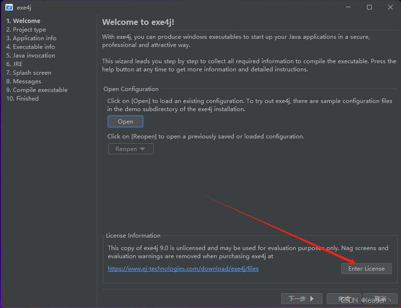Go to '7. Splash screen' step
Viewport: 401px width, 308px height.
point(29,73)
